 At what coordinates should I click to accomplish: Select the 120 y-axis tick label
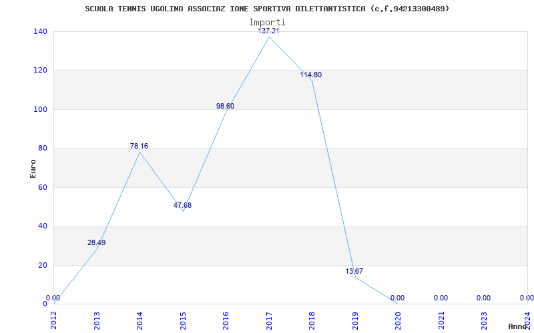click(40, 71)
